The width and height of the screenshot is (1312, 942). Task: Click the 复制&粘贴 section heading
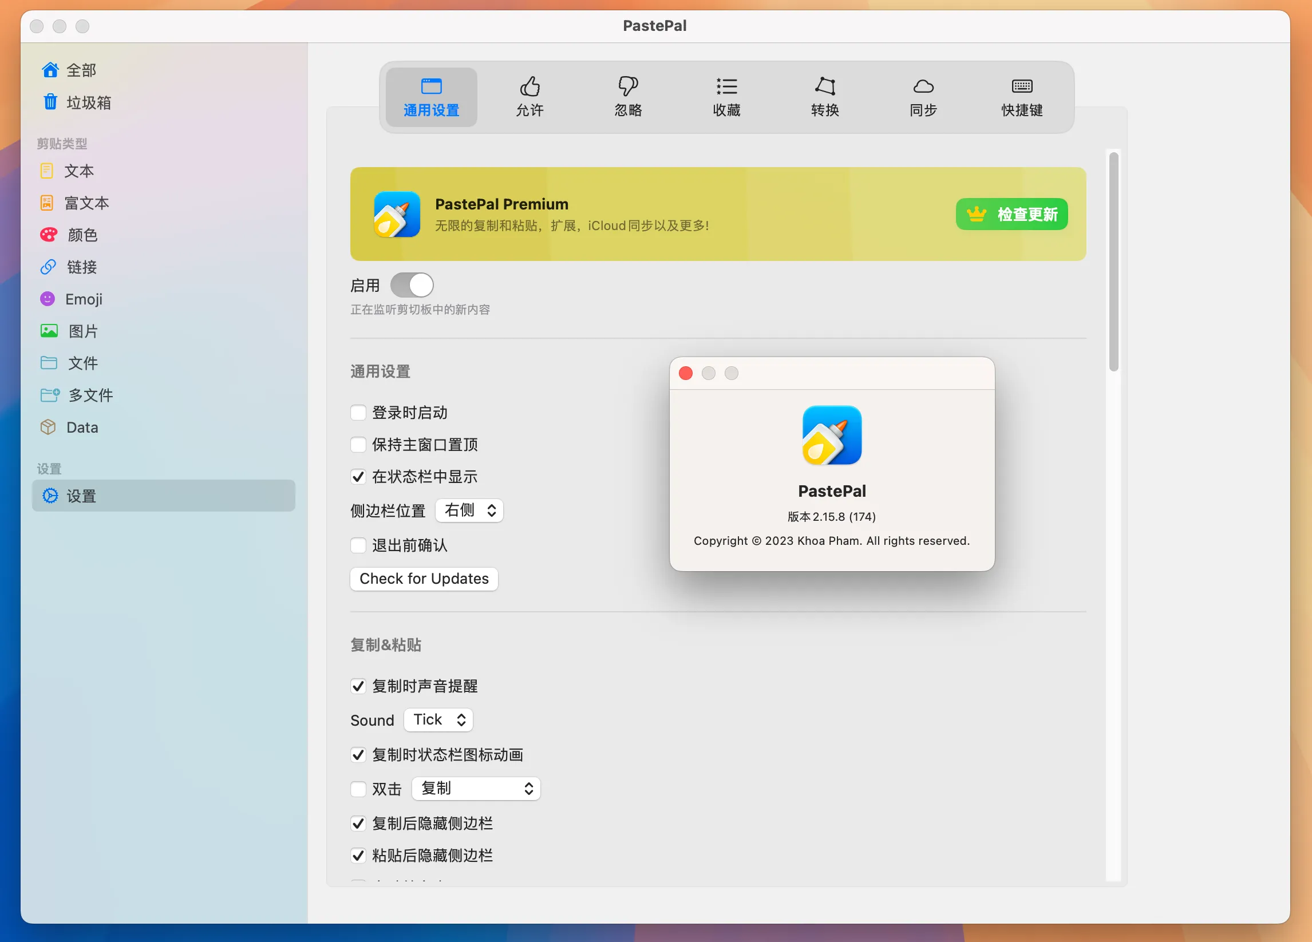click(x=386, y=644)
